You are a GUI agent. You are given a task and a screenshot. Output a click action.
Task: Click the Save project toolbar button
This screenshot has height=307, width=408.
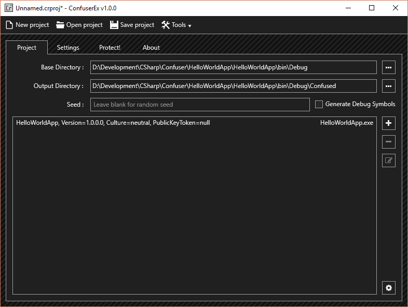pyautogui.click(x=132, y=25)
